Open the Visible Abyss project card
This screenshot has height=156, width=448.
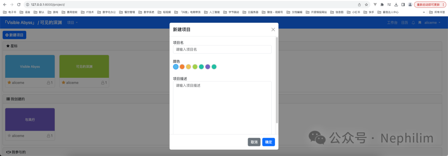coord(30,67)
